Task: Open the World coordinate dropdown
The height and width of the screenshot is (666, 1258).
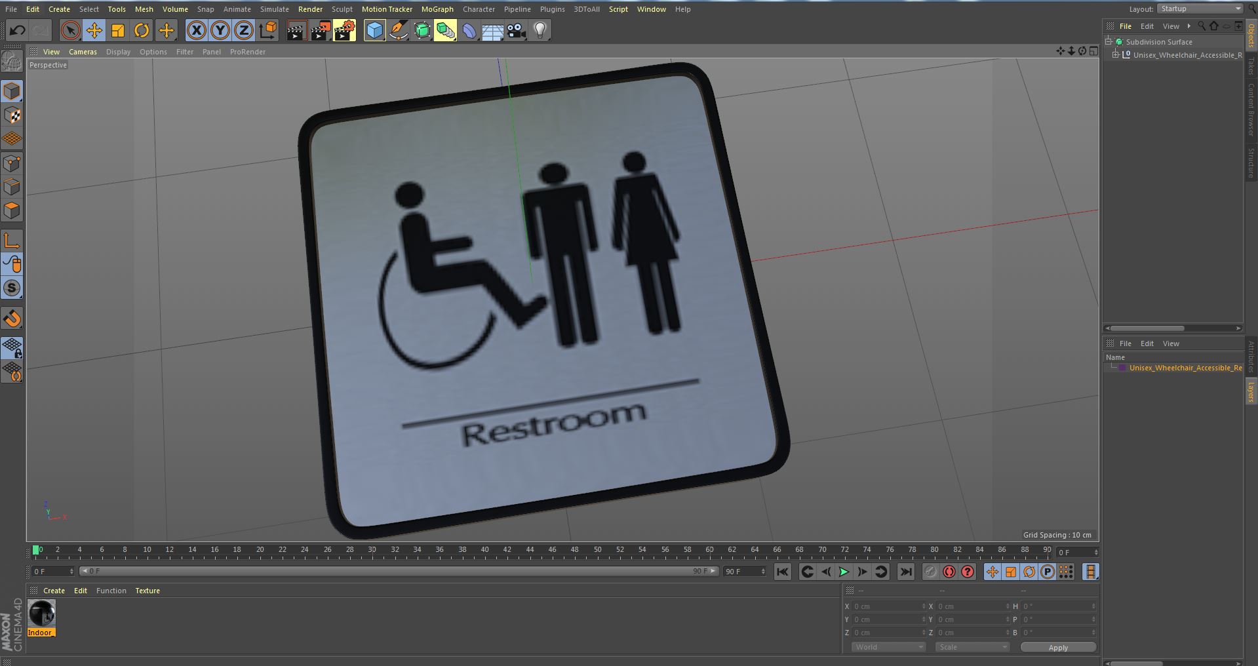Action: click(888, 647)
